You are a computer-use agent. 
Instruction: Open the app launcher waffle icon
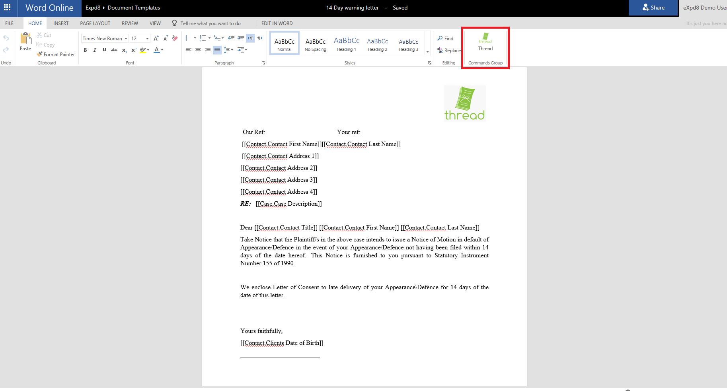[x=7, y=8]
